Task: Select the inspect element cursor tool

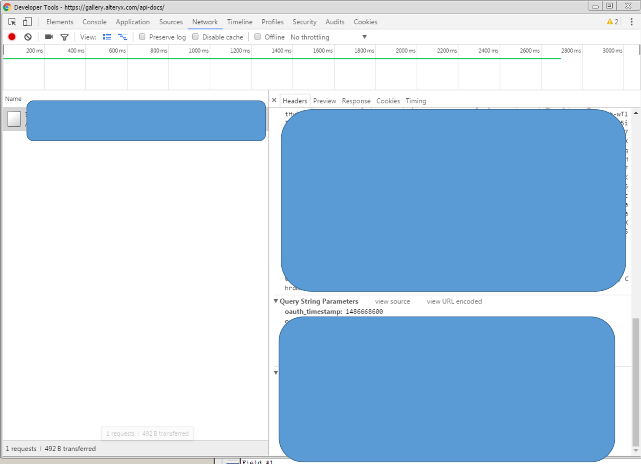Action: click(11, 21)
